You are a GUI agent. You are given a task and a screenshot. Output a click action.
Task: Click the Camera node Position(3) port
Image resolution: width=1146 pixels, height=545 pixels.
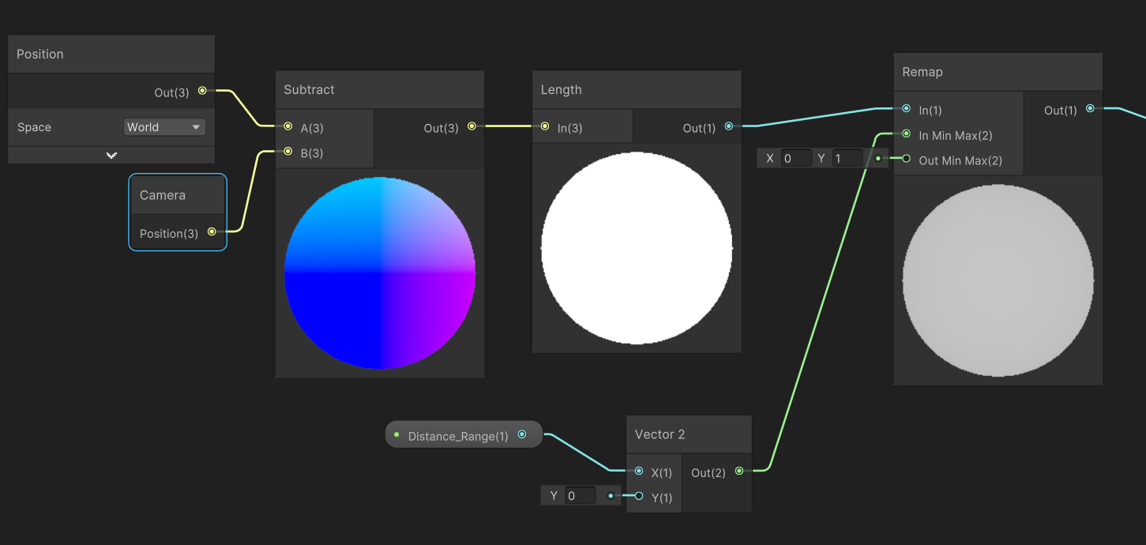pos(212,231)
